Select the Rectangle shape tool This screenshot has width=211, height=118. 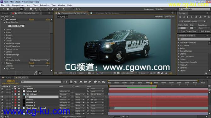click(x=31, y=9)
